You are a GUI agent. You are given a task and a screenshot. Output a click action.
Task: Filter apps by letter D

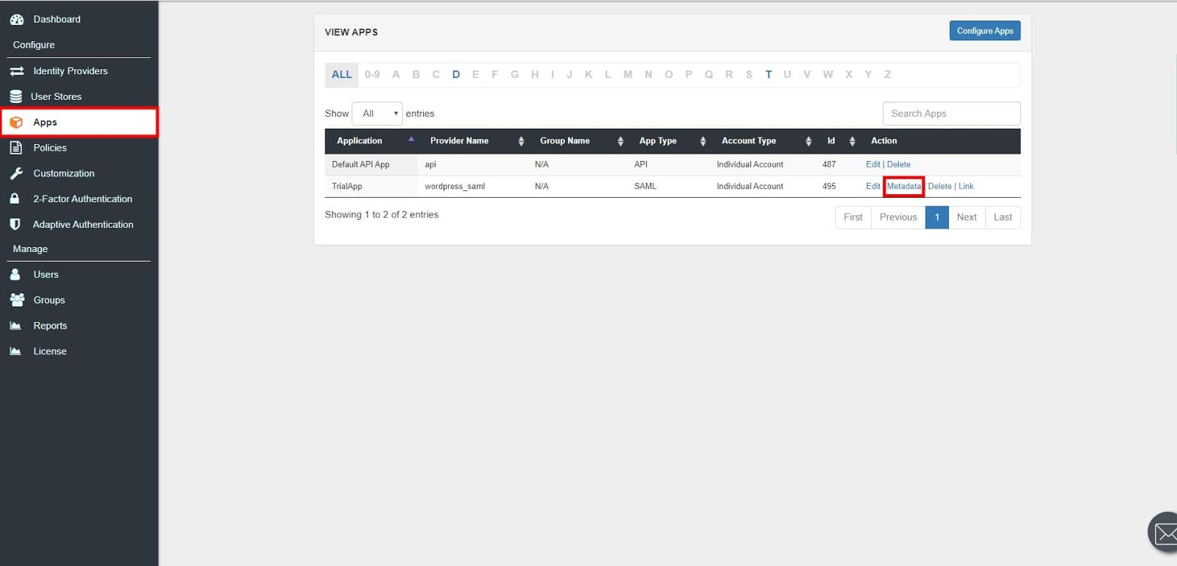456,74
